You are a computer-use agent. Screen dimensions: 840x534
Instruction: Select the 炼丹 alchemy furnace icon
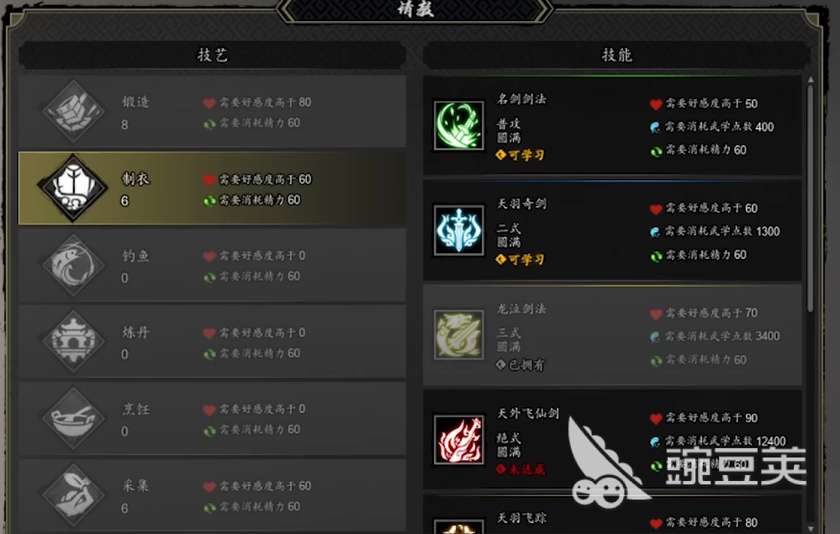[73, 341]
